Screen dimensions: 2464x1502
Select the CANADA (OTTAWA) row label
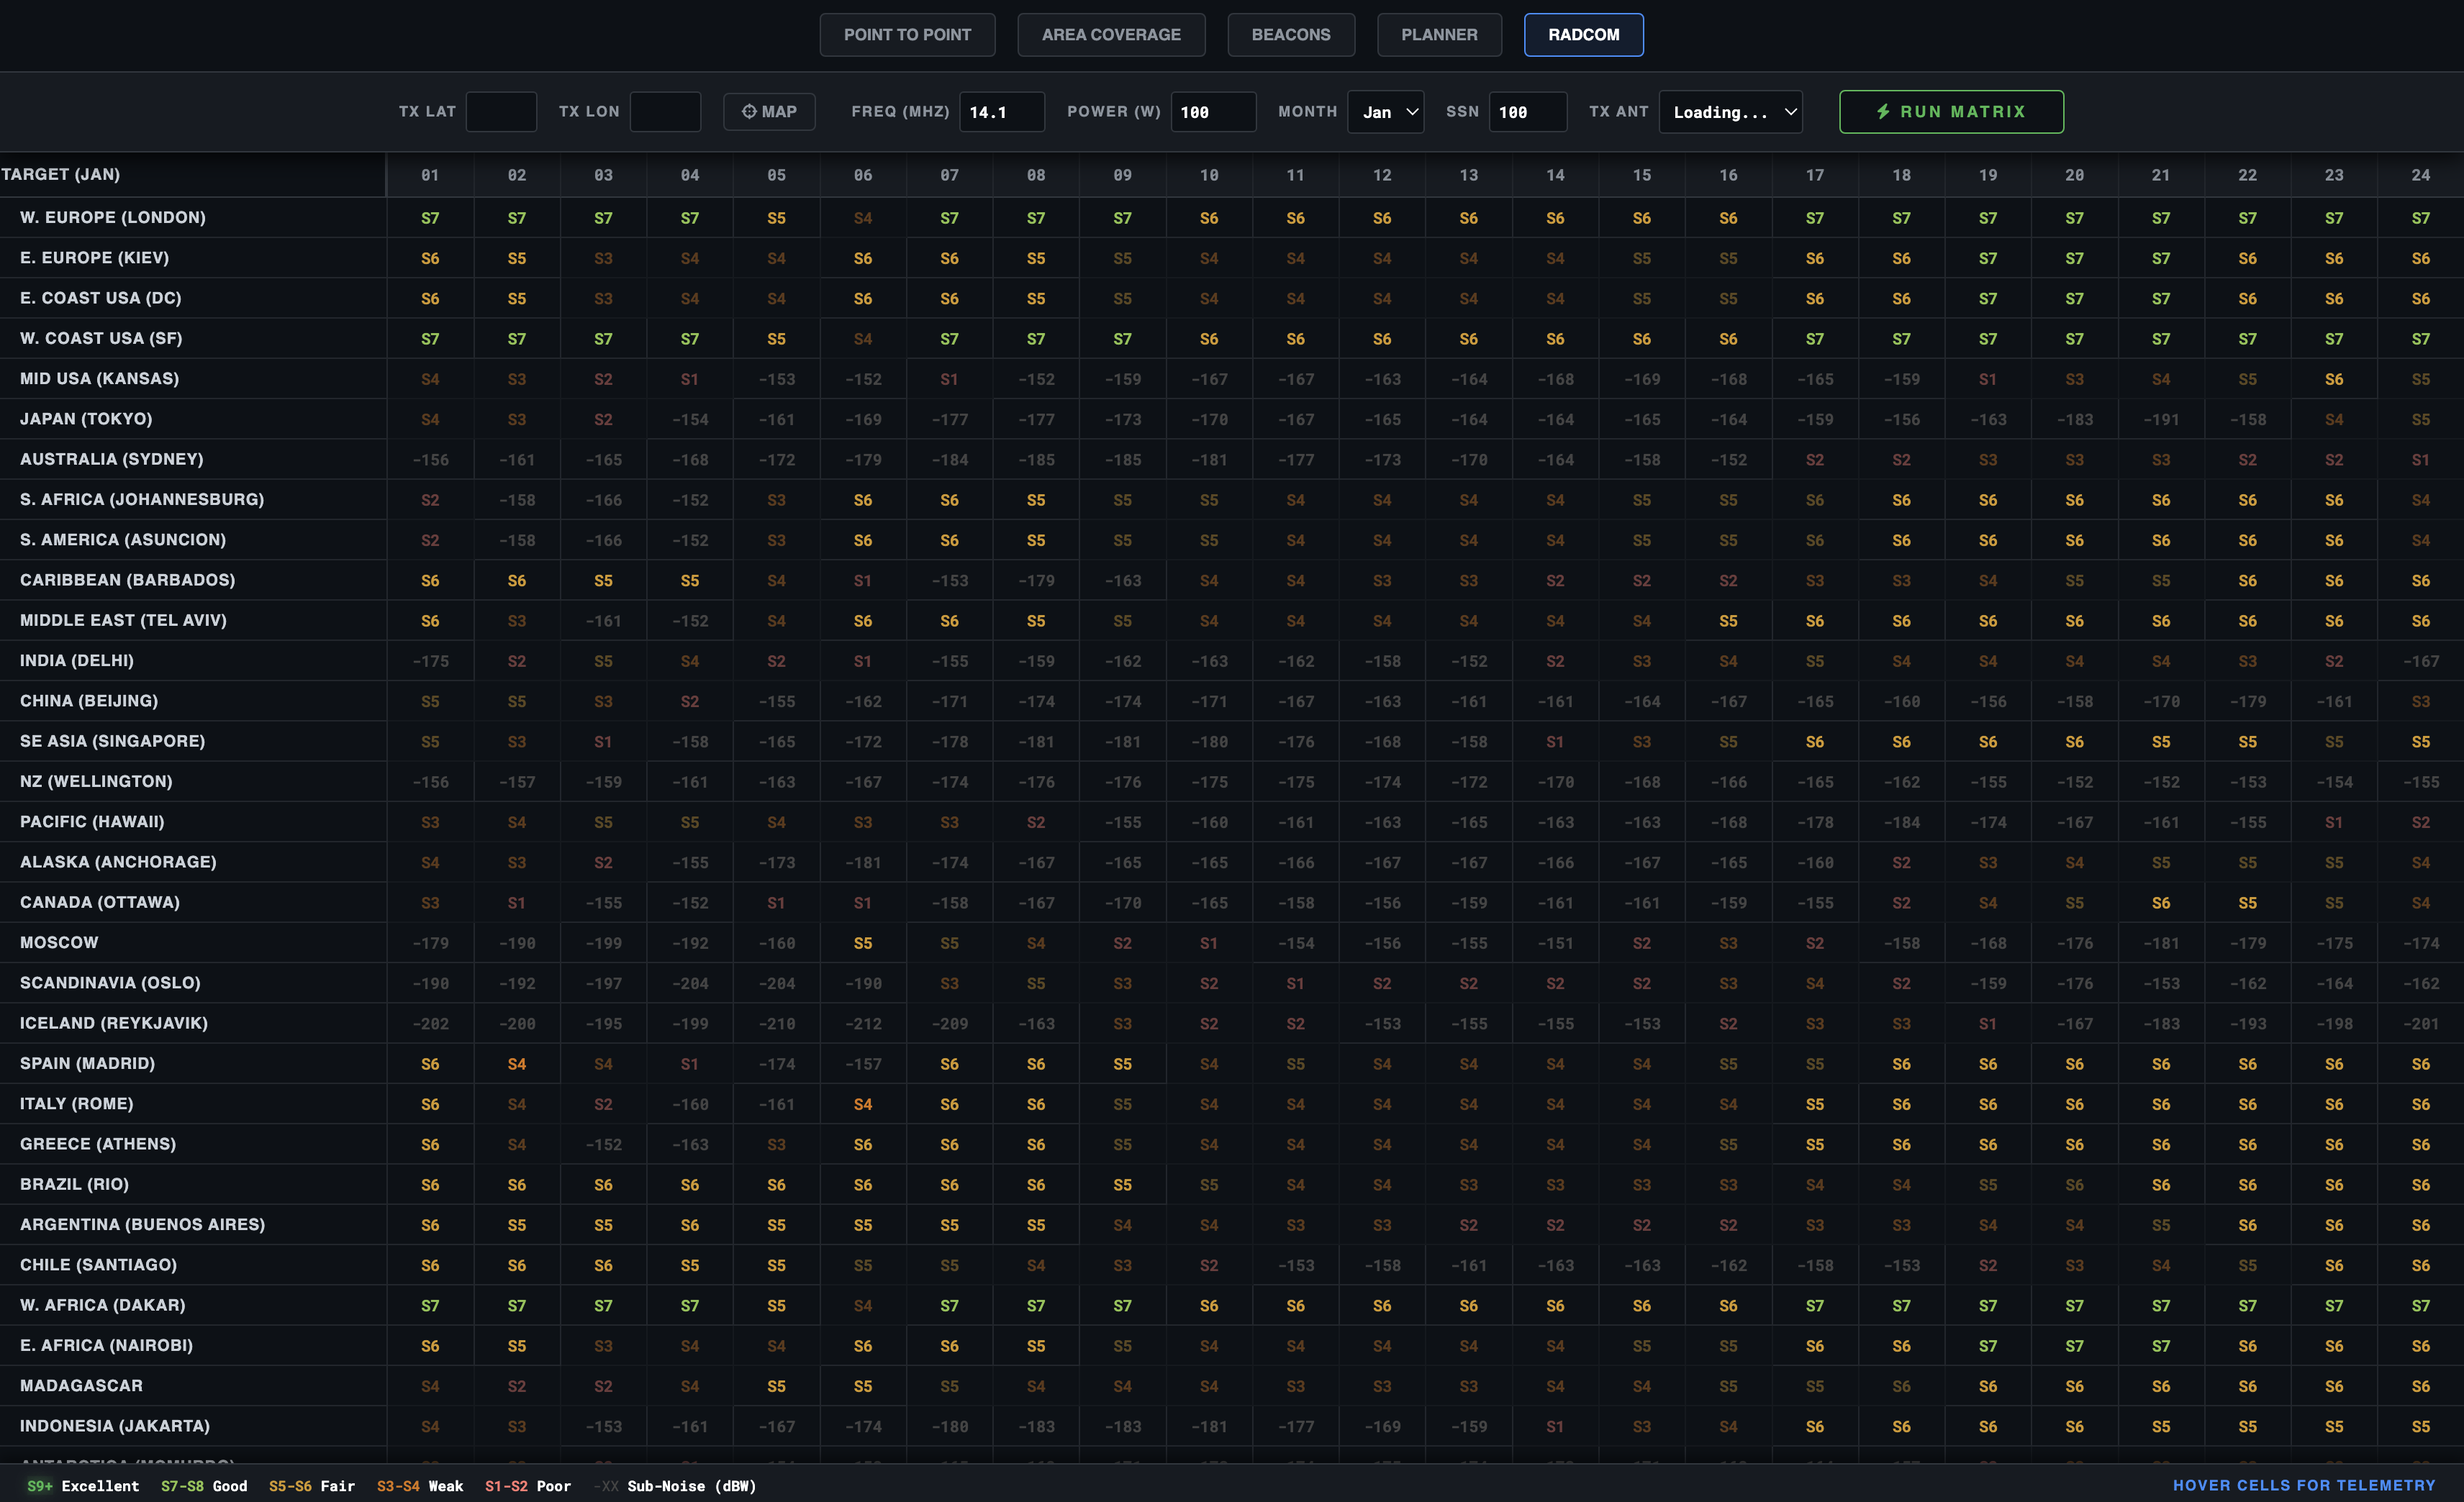click(100, 902)
